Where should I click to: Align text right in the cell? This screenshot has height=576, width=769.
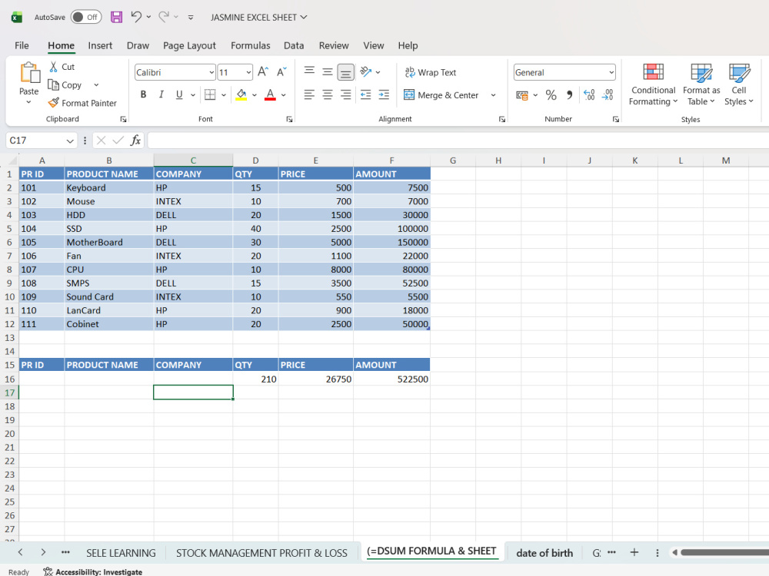[x=346, y=94]
